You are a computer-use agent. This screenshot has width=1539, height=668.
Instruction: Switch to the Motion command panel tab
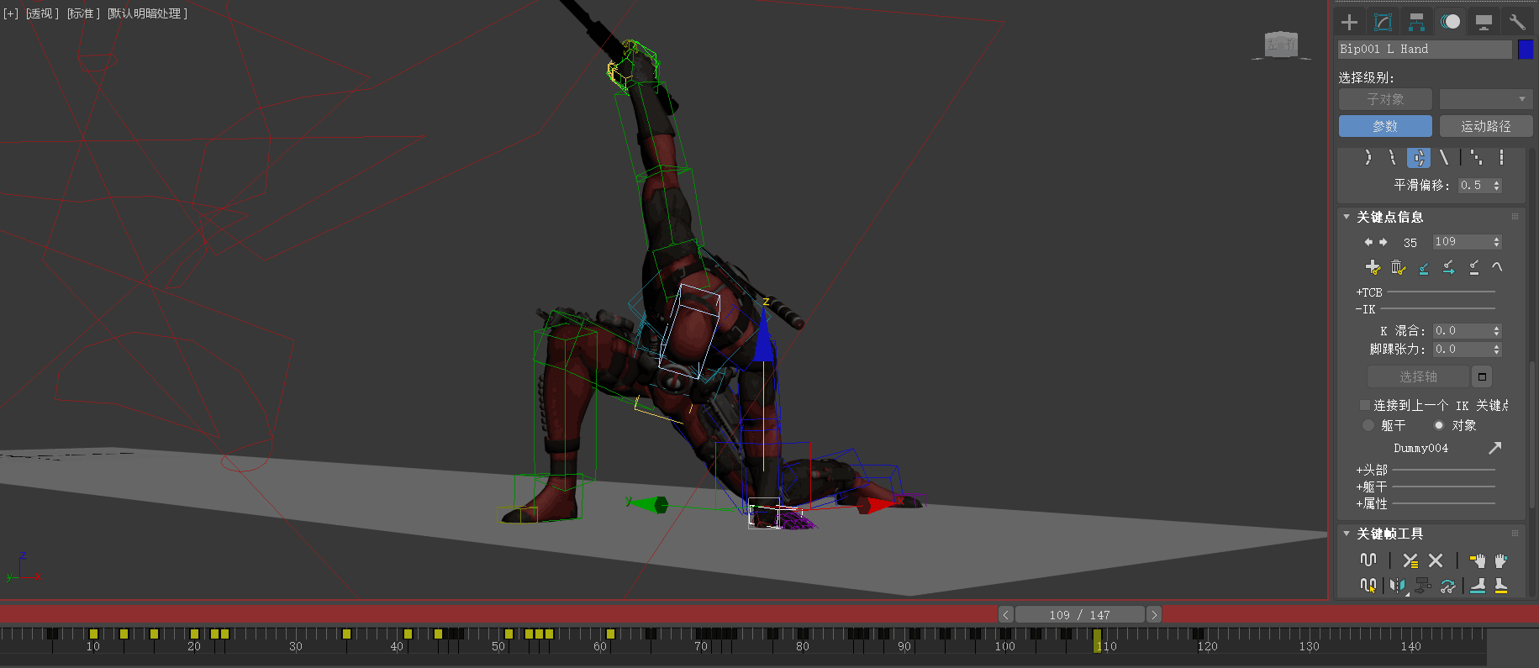1450,22
